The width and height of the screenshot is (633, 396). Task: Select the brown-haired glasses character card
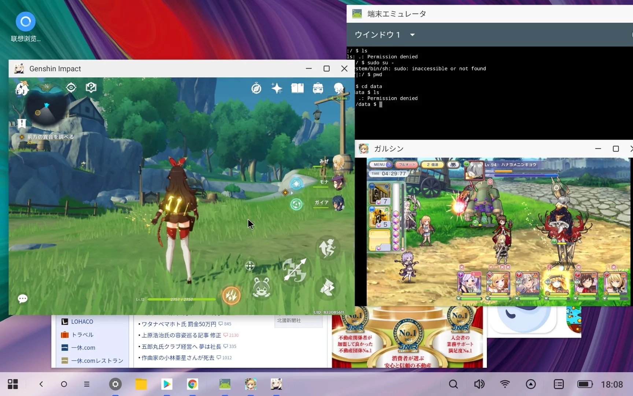586,283
